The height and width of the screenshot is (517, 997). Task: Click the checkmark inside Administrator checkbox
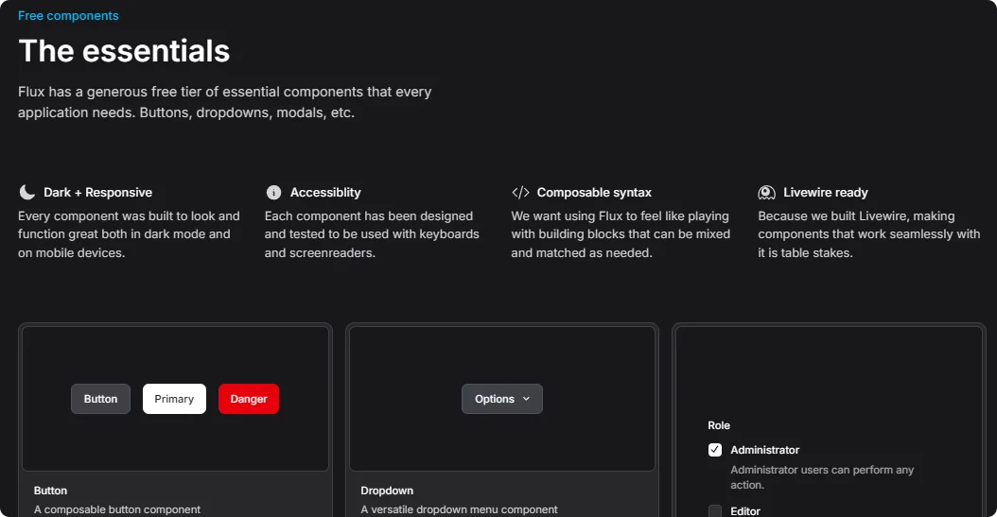(715, 450)
